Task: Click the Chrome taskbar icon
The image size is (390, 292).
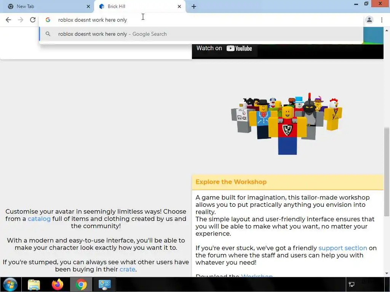Action: pos(81,284)
